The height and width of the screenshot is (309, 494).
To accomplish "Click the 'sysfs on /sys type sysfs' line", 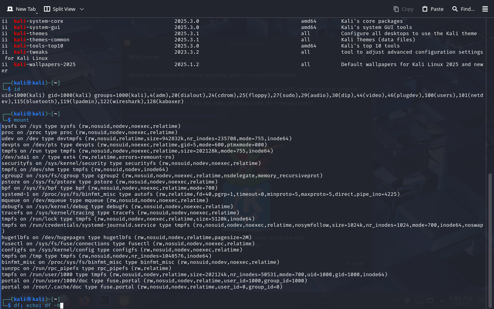I will [x=91, y=126].
